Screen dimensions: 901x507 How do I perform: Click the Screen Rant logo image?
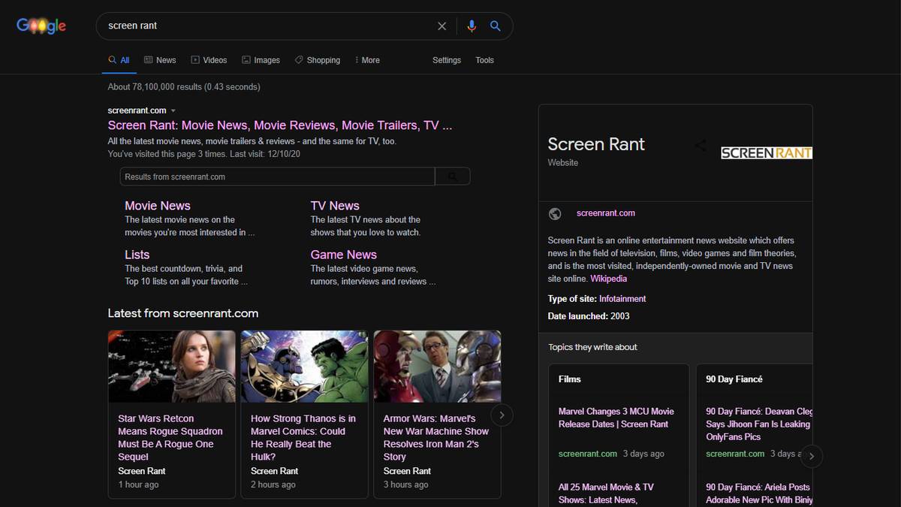pos(766,152)
